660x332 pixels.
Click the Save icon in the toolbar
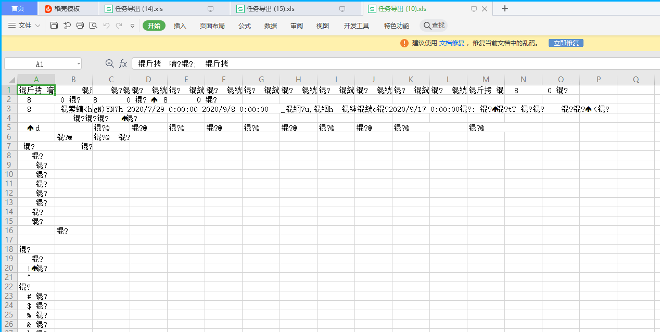[54, 25]
